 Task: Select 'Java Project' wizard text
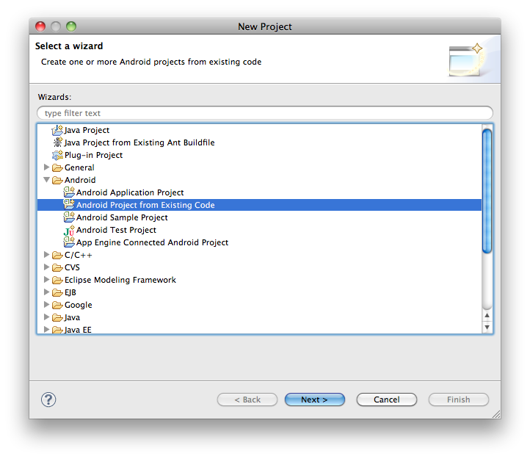pyautogui.click(x=87, y=130)
